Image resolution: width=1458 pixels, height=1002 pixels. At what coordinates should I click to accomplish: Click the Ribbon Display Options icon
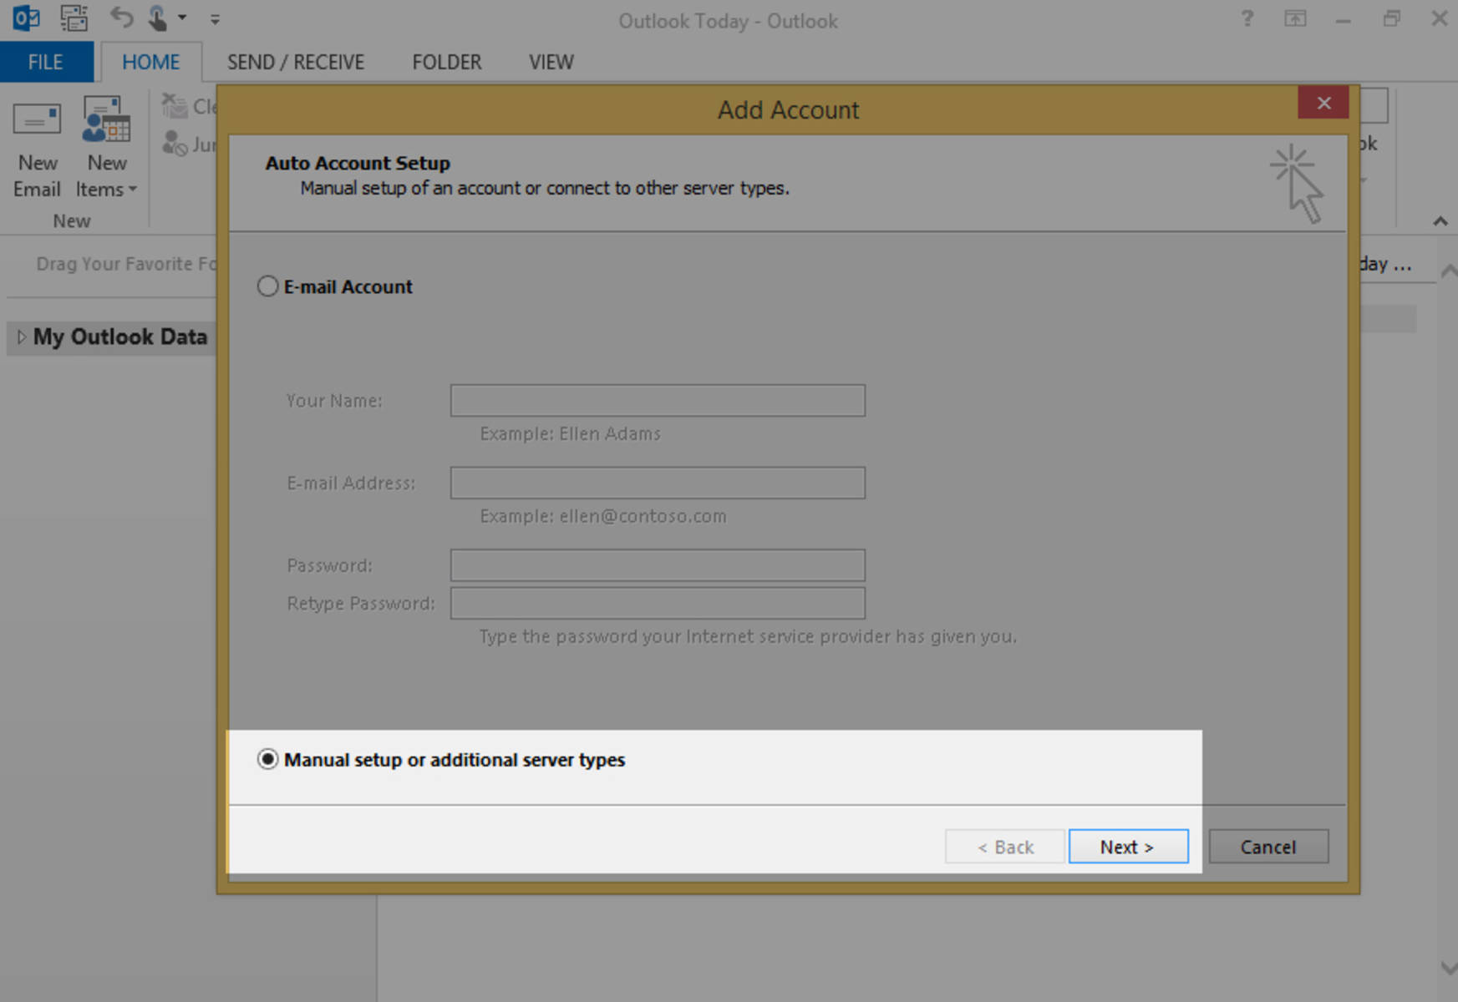click(1295, 18)
